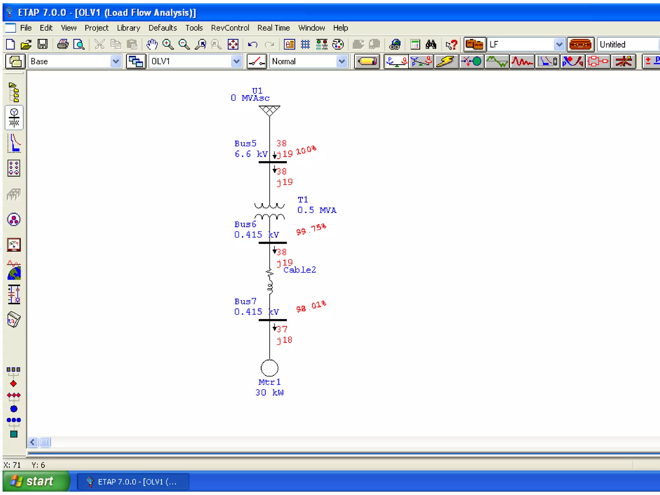The image size is (660, 495).
Task: Open the Window menu
Action: [311, 28]
